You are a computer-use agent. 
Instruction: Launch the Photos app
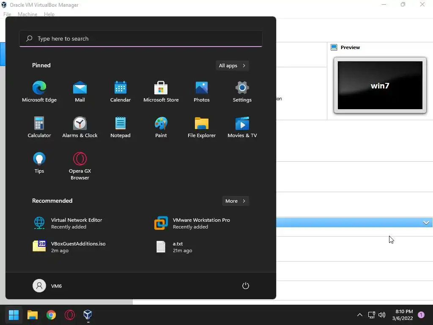pos(202,92)
